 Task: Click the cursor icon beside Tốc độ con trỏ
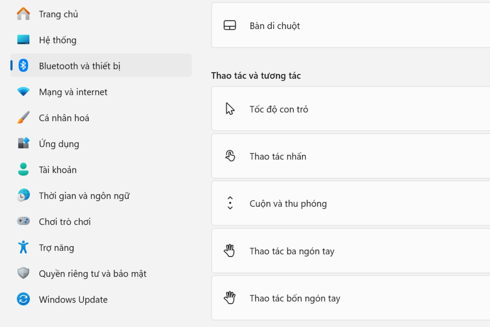click(x=230, y=109)
